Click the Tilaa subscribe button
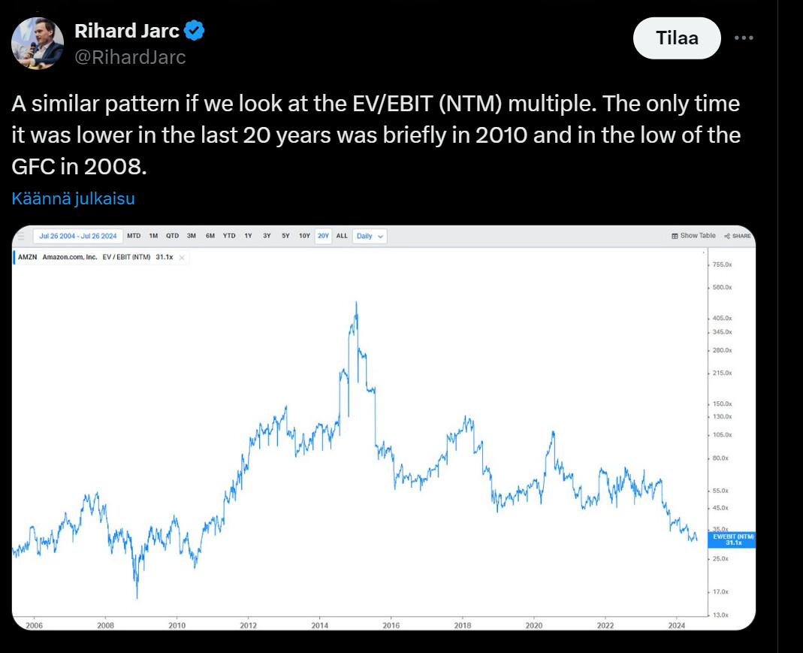Screen dimensions: 803x653 tap(677, 38)
